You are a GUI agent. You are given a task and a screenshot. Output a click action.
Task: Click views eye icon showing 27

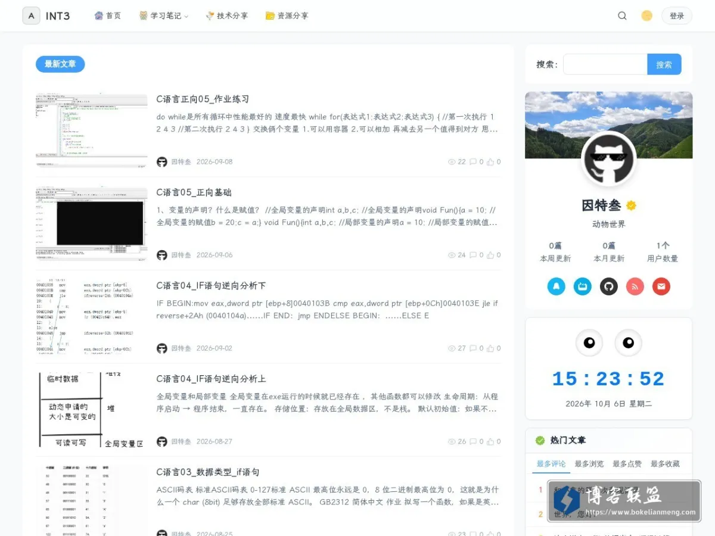click(x=452, y=348)
